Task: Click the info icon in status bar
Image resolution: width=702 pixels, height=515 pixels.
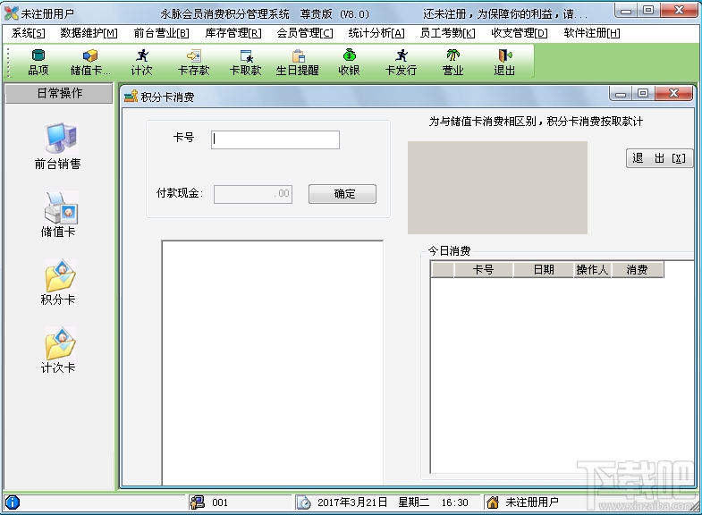Action: [13, 502]
